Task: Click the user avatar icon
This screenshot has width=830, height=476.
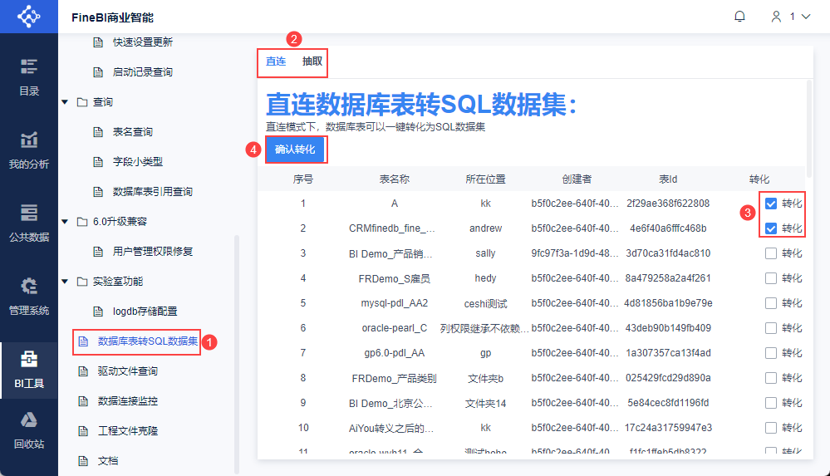Action: (x=776, y=17)
